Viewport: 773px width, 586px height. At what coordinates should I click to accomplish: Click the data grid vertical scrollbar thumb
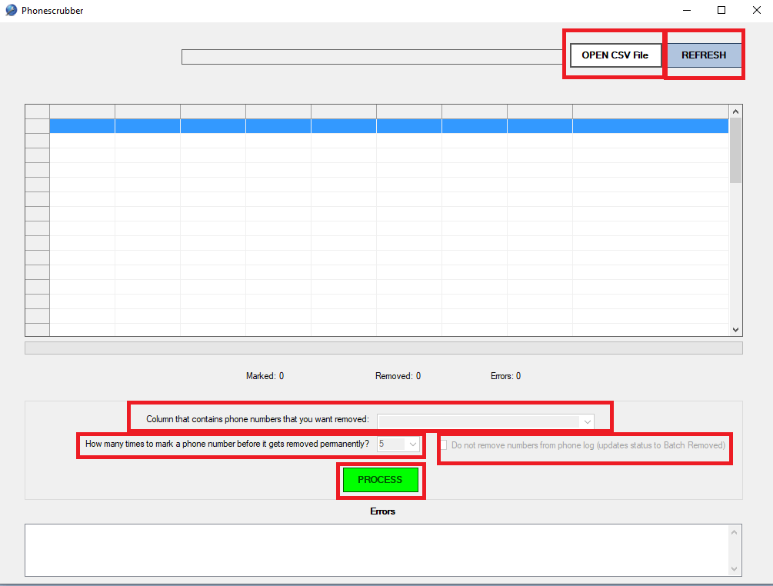click(735, 151)
